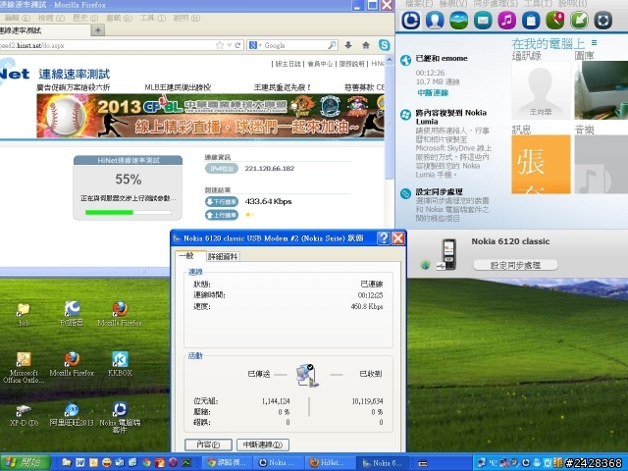Viewport: 628px width, 471px height.
Task: Open a new Firefox tab with plus button
Action: (98, 30)
